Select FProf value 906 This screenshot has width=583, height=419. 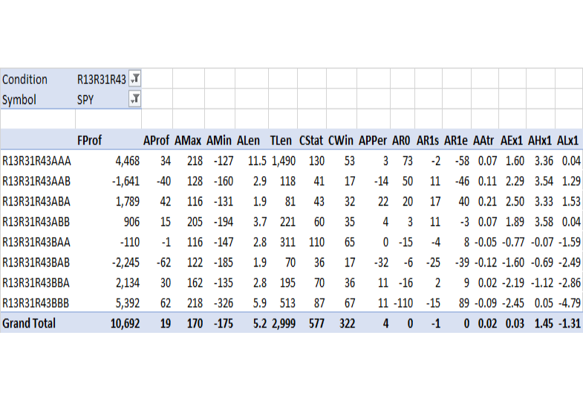[131, 221]
